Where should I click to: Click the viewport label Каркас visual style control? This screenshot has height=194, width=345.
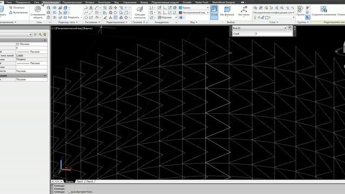88,29
